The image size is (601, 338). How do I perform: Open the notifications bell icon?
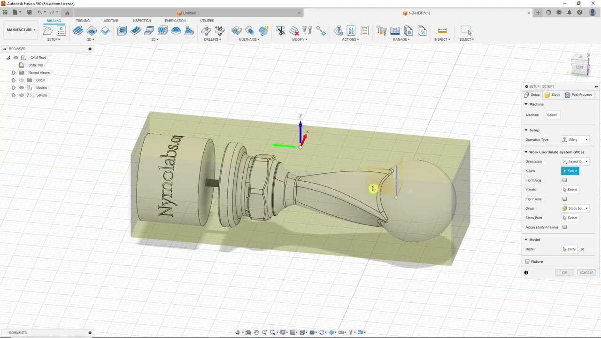click(x=569, y=13)
